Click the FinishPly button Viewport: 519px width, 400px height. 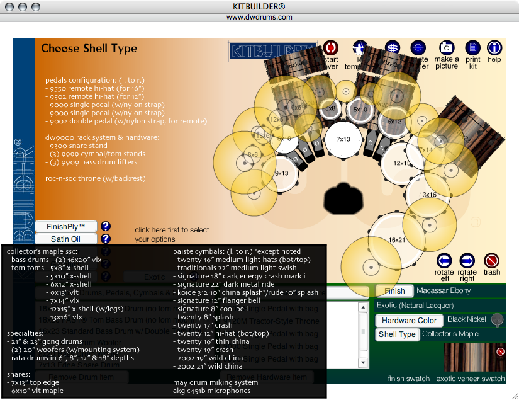(x=66, y=226)
